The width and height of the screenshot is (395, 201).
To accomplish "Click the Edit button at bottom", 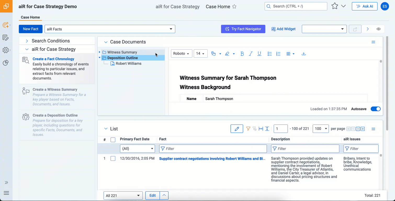I will point(153,196).
